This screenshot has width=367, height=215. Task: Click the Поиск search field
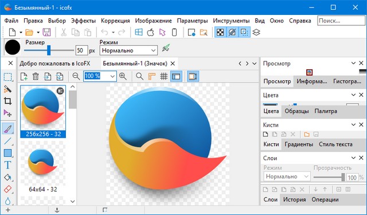point(341,21)
